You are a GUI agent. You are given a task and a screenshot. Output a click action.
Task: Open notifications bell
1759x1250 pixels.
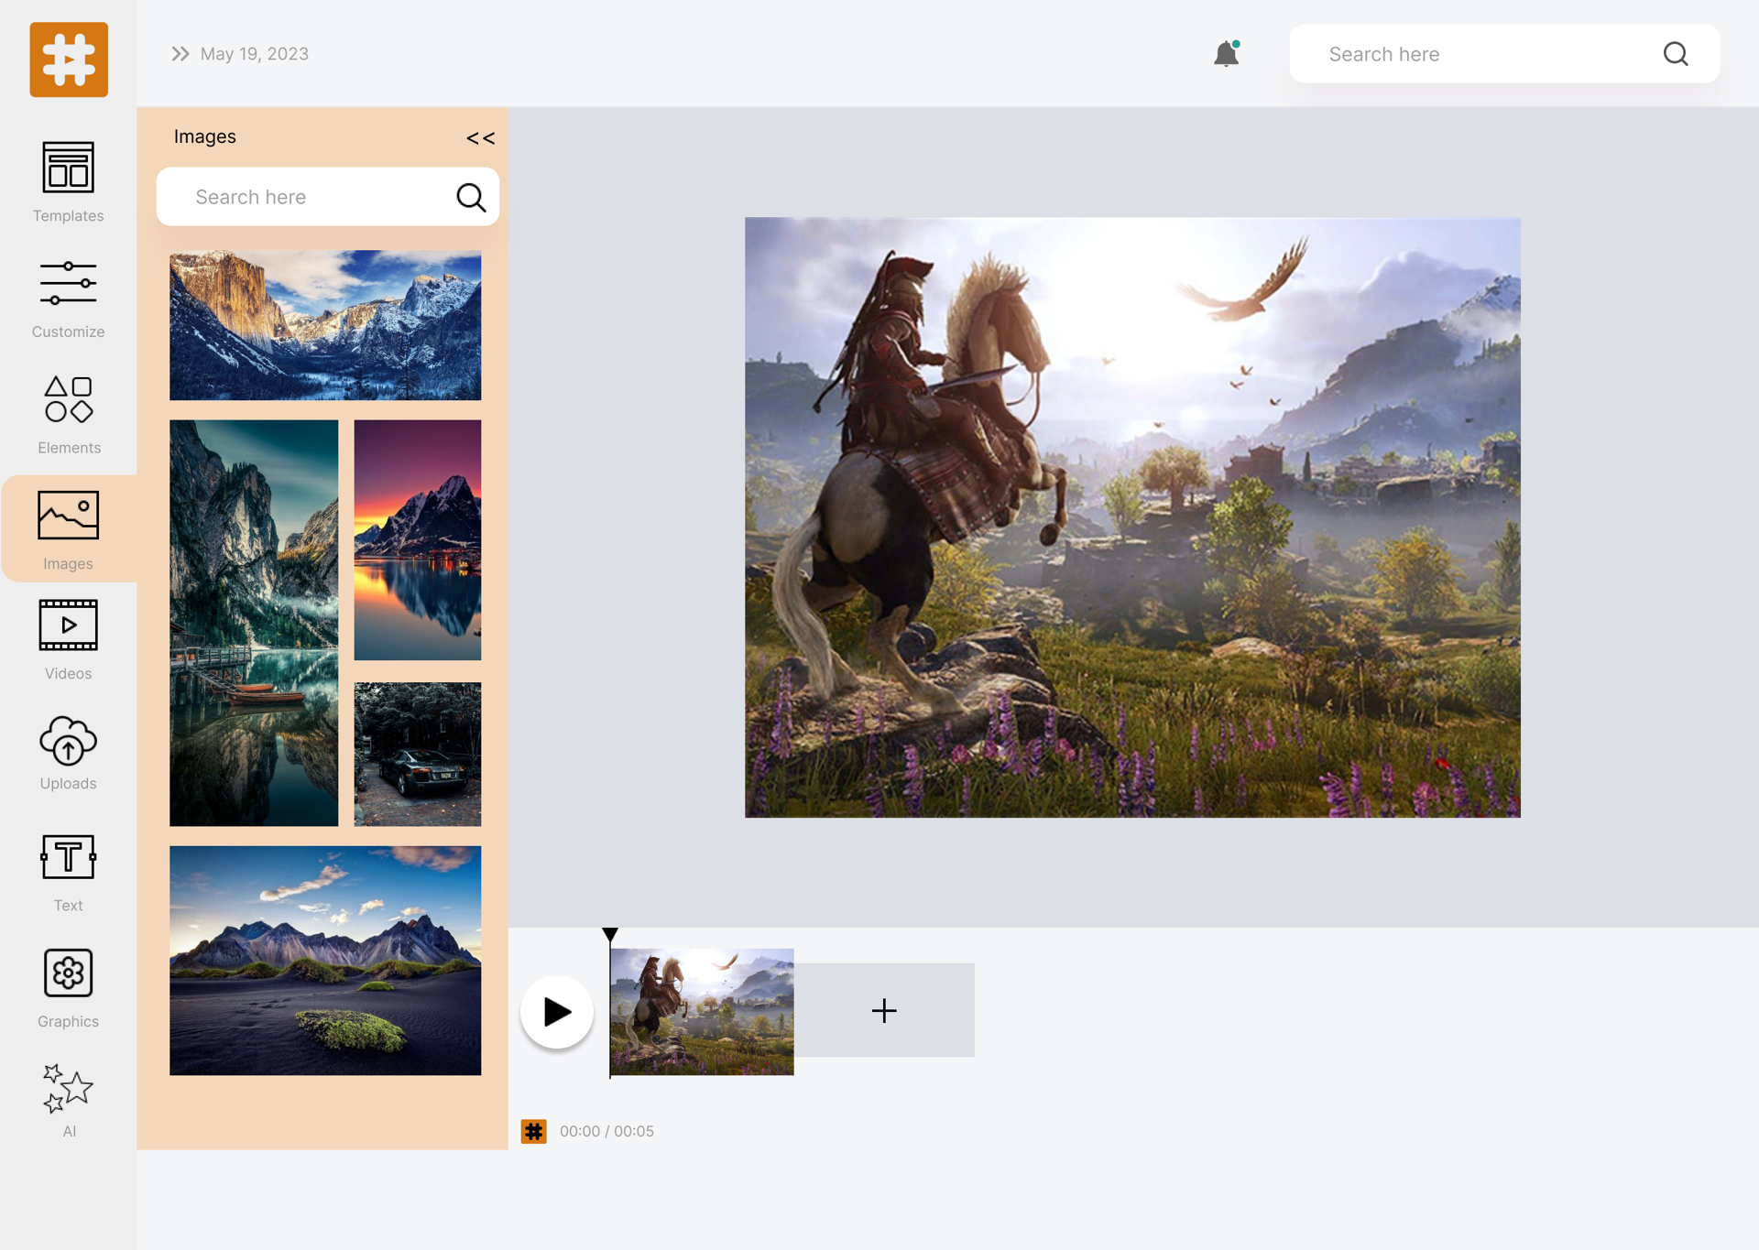[x=1226, y=54]
